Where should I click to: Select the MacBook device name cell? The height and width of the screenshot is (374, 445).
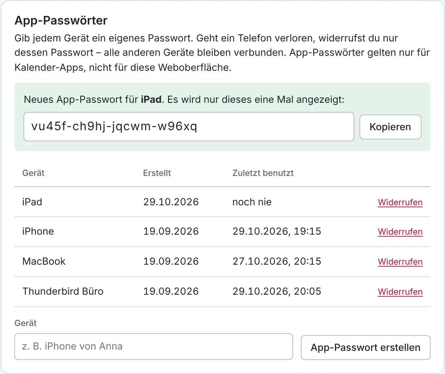(x=44, y=261)
